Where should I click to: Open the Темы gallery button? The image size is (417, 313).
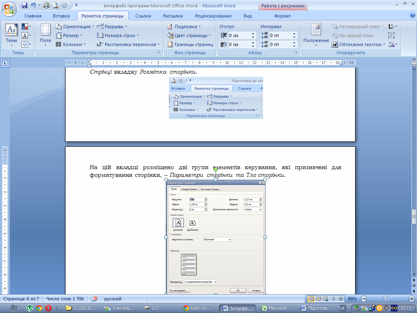point(11,35)
